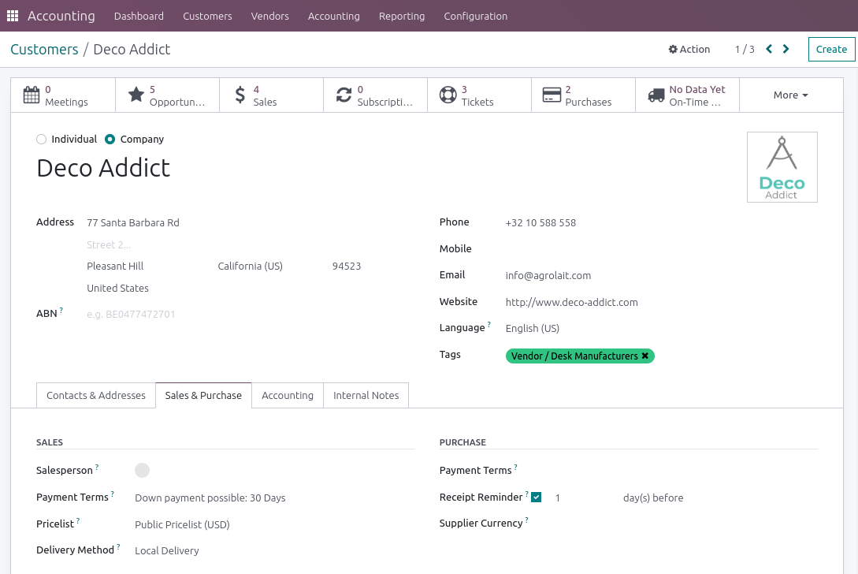Image resolution: width=858 pixels, height=574 pixels.
Task: Click phone number +32 10 588 558
Action: (540, 223)
